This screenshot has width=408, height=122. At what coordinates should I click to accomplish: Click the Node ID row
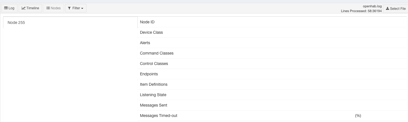[273, 22]
